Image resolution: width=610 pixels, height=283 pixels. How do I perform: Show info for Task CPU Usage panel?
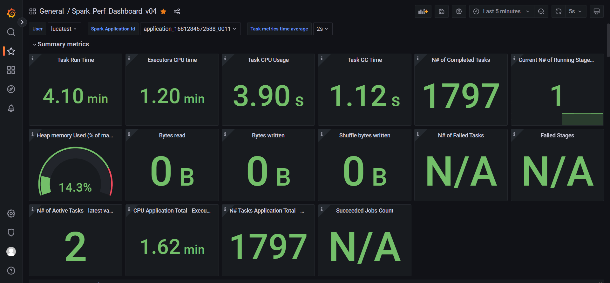tap(225, 58)
